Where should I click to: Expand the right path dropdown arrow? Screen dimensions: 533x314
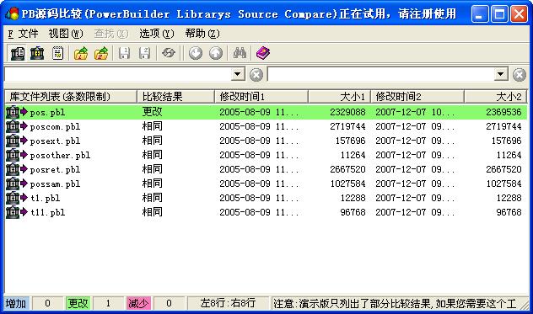coord(501,74)
